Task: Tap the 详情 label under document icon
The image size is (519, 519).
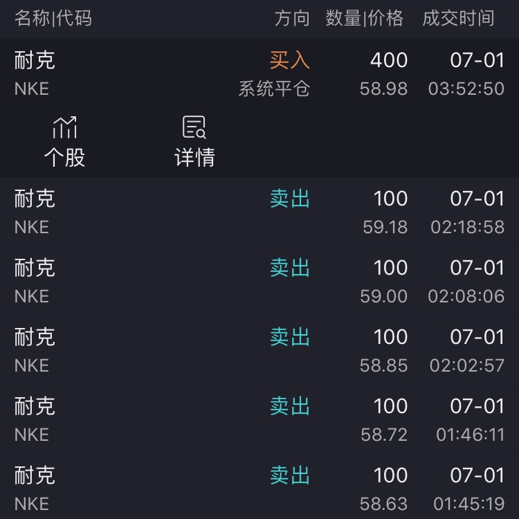Action: pyautogui.click(x=194, y=157)
